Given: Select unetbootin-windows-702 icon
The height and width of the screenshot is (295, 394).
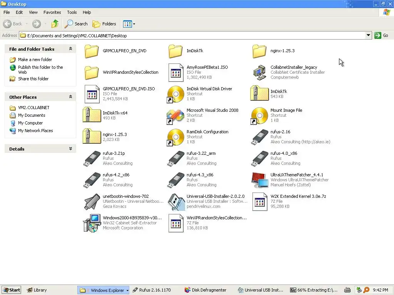Looking at the screenshot, I should tap(92, 202).
